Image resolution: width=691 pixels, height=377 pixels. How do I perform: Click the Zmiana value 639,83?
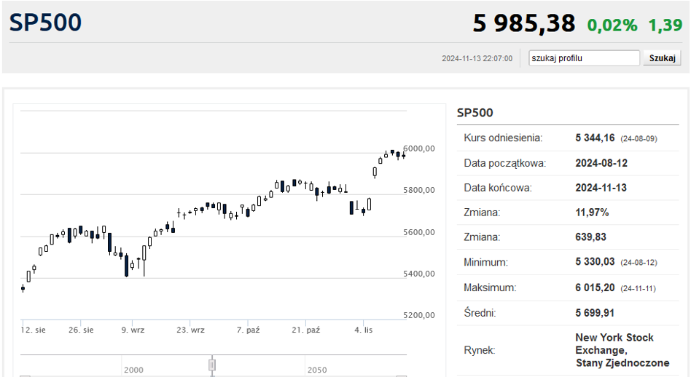pyautogui.click(x=590, y=237)
